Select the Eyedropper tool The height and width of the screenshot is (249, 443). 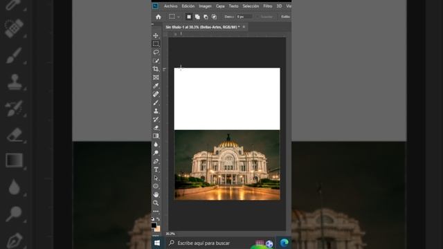(156, 86)
